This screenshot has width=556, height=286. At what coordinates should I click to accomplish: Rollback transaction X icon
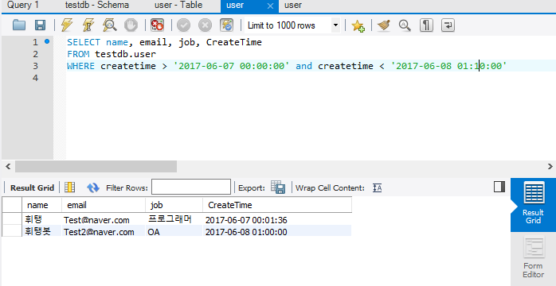205,25
